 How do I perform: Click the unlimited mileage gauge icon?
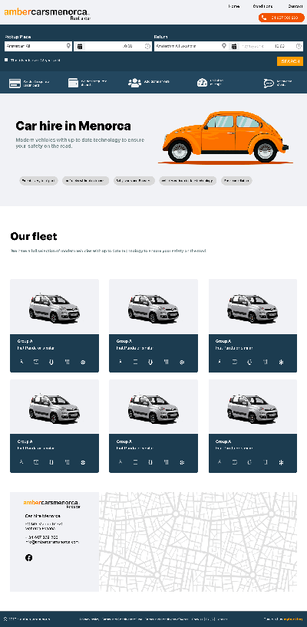202,83
